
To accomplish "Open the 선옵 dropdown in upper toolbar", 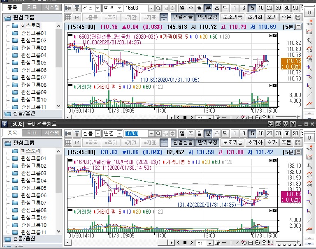I will tap(98, 8).
